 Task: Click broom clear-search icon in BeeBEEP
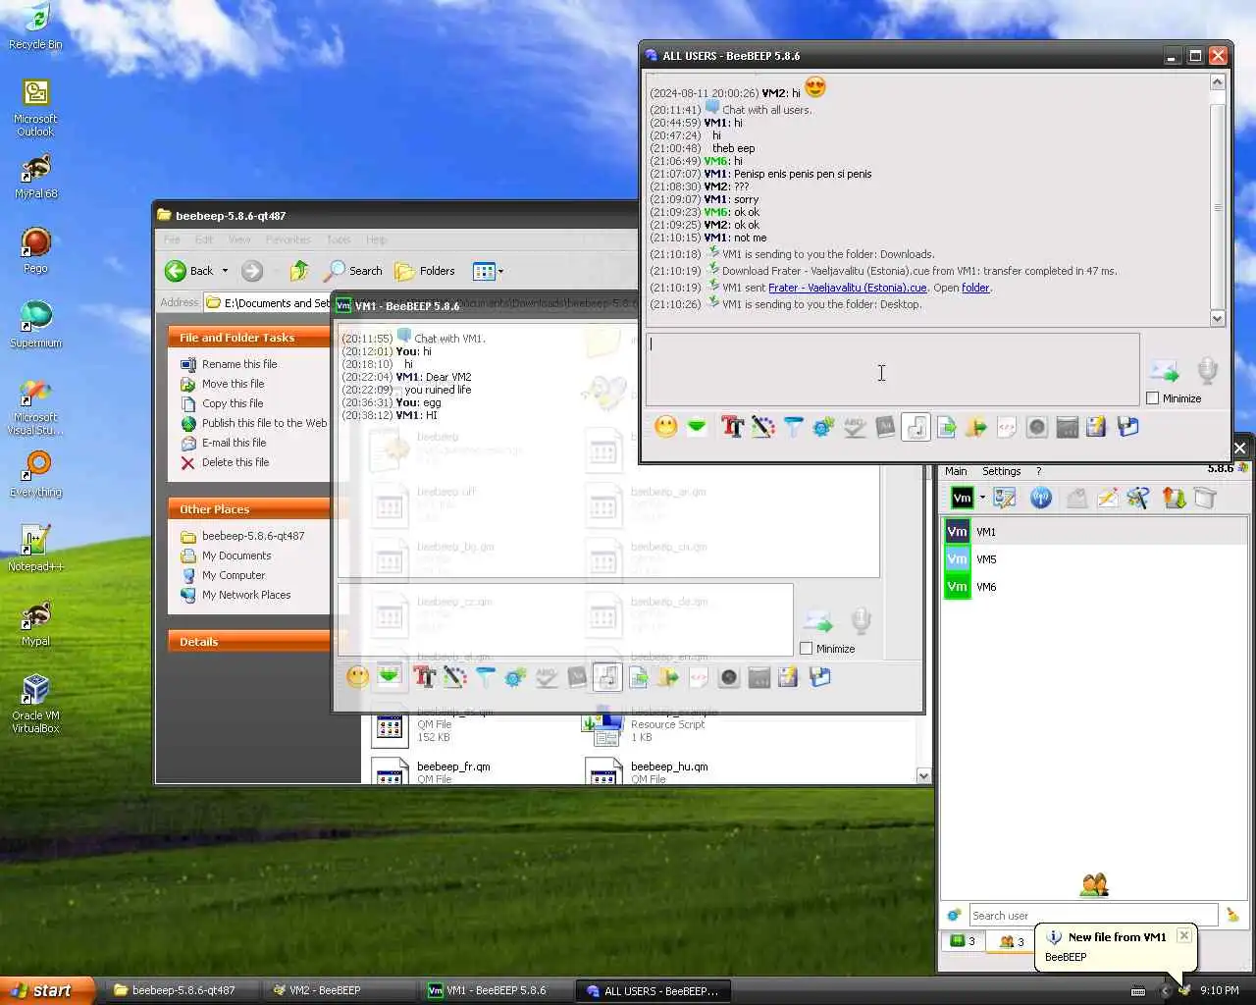[x=1232, y=916]
